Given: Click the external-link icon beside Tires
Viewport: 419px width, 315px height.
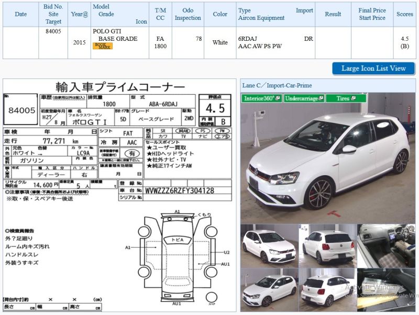Looking at the screenshot, I should [x=354, y=98].
